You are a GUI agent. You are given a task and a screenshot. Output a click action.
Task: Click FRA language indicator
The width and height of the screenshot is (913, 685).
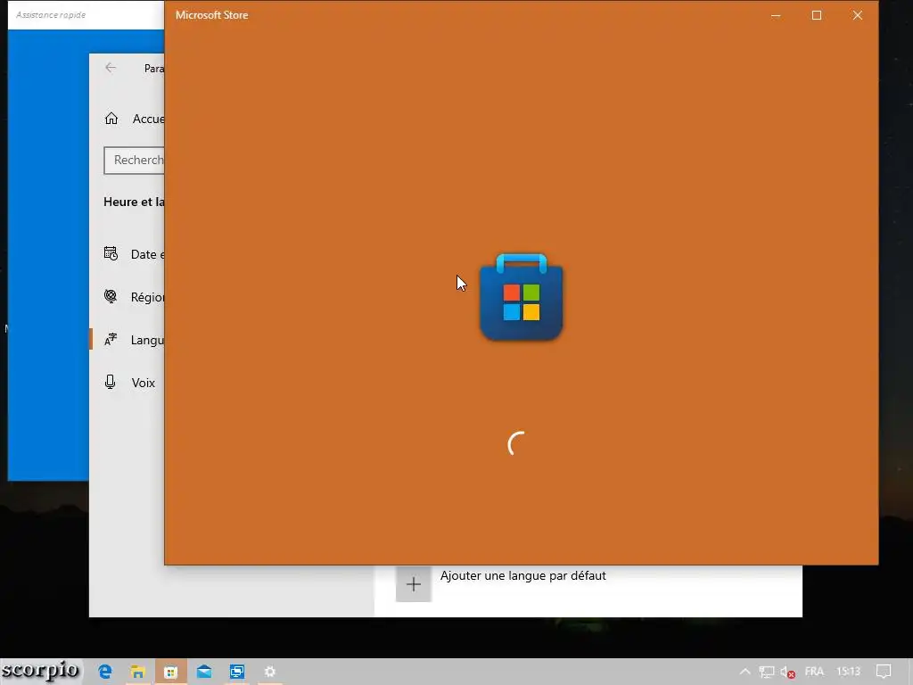click(814, 672)
